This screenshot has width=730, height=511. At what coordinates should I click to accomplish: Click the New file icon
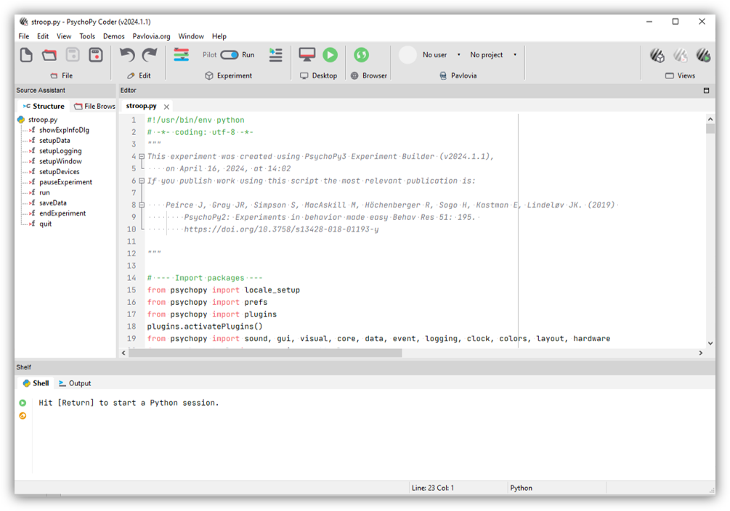[x=26, y=55]
